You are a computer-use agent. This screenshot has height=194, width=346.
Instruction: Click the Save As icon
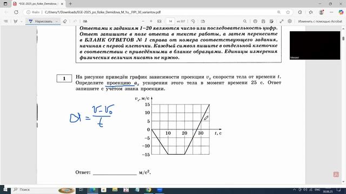(x=271, y=22)
